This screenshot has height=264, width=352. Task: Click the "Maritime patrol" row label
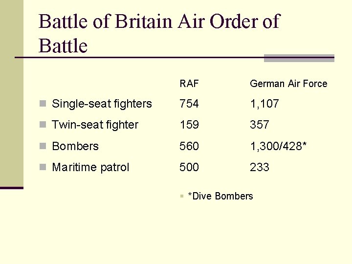point(90,167)
